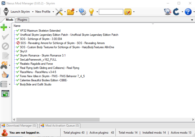Viewport: 195px width, 137px height.
Task: Click the Launch Skyrim button
Action: click(20, 12)
